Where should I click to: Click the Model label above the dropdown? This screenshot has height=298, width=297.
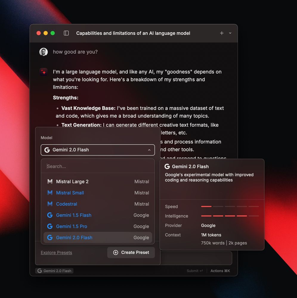tap(47, 138)
